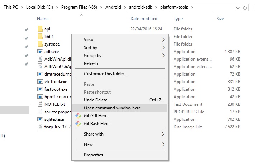Click the api folder icon

(40, 29)
